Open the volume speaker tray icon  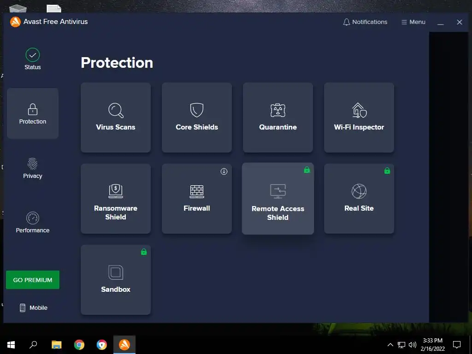pos(413,345)
